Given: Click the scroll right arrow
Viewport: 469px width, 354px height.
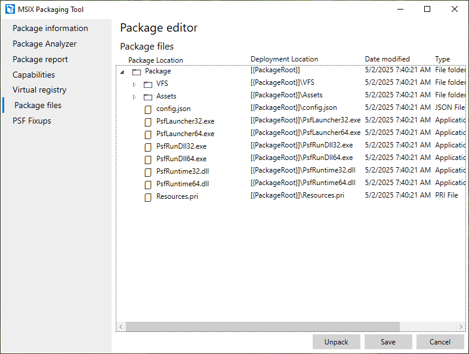Looking at the screenshot, I should tap(461, 327).
